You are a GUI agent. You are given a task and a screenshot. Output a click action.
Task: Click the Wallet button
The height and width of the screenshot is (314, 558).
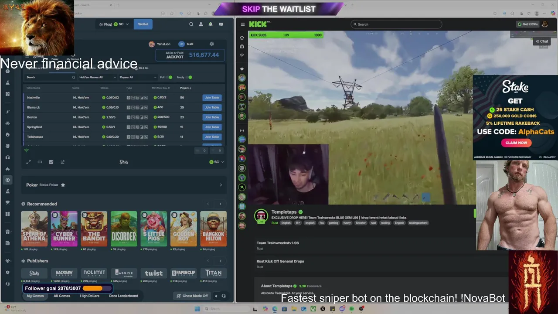coord(143,24)
